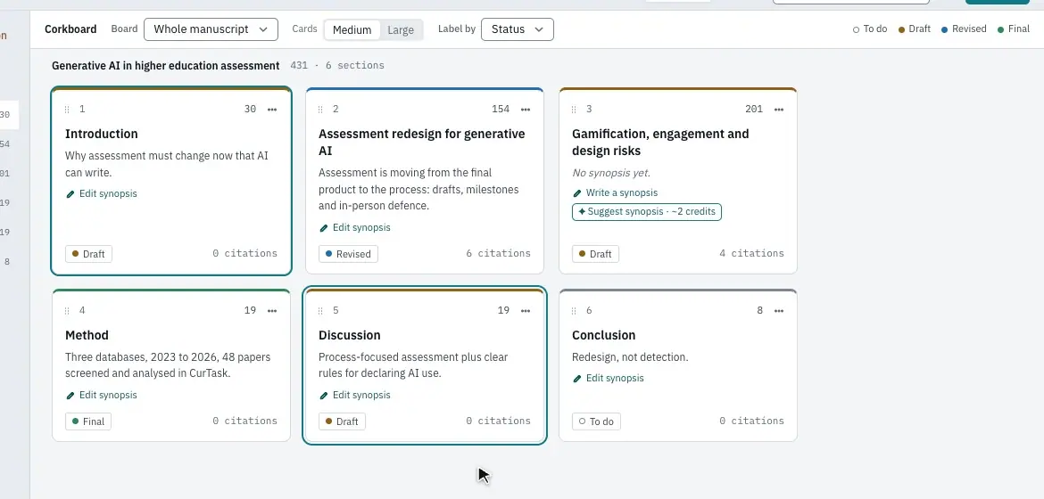The image size is (1044, 499).
Task: Change the To do status on Conclusion card
Action: [x=596, y=421]
